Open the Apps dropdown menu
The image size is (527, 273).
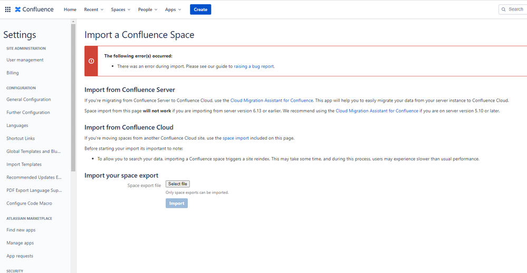point(173,9)
